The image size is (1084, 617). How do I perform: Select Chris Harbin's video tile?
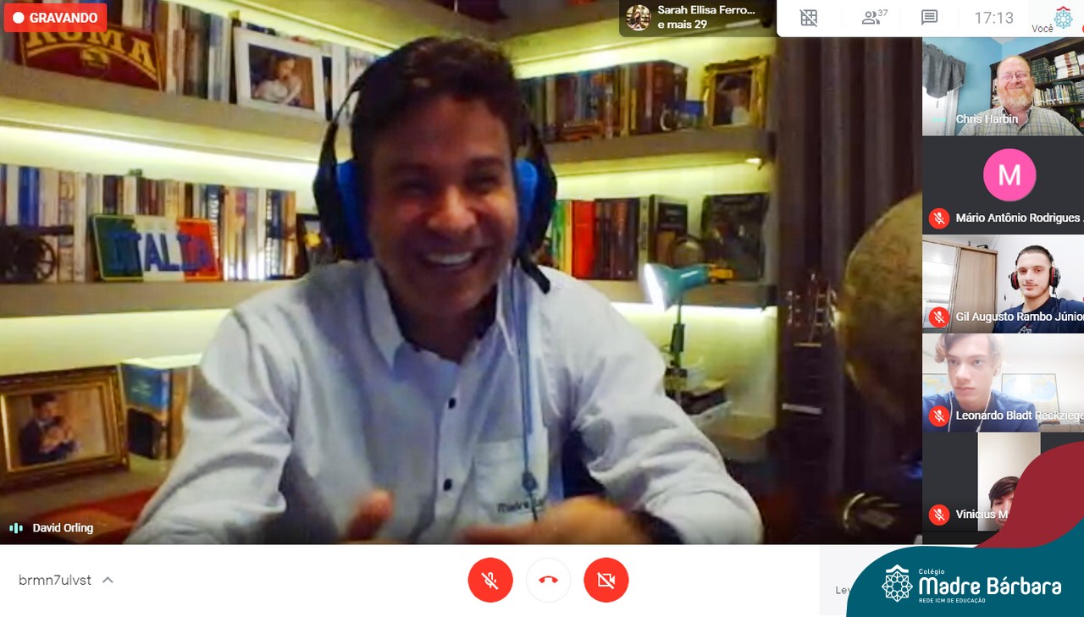coord(1003,85)
